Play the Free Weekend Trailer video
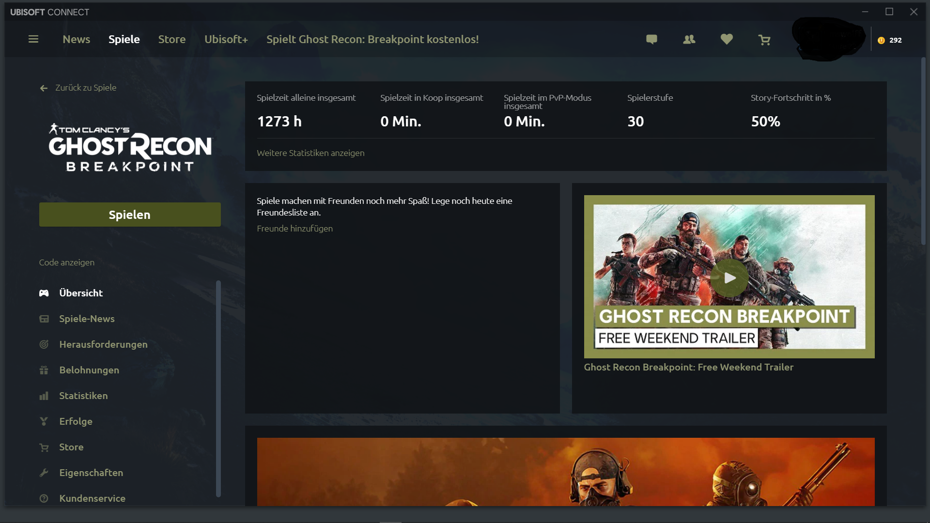This screenshot has height=523, width=930. [x=729, y=278]
